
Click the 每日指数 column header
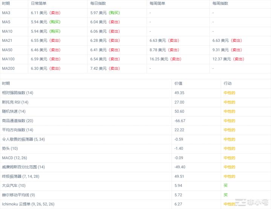(98, 3)
